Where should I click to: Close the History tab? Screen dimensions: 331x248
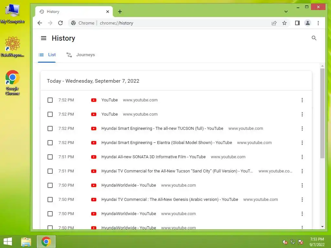click(108, 12)
